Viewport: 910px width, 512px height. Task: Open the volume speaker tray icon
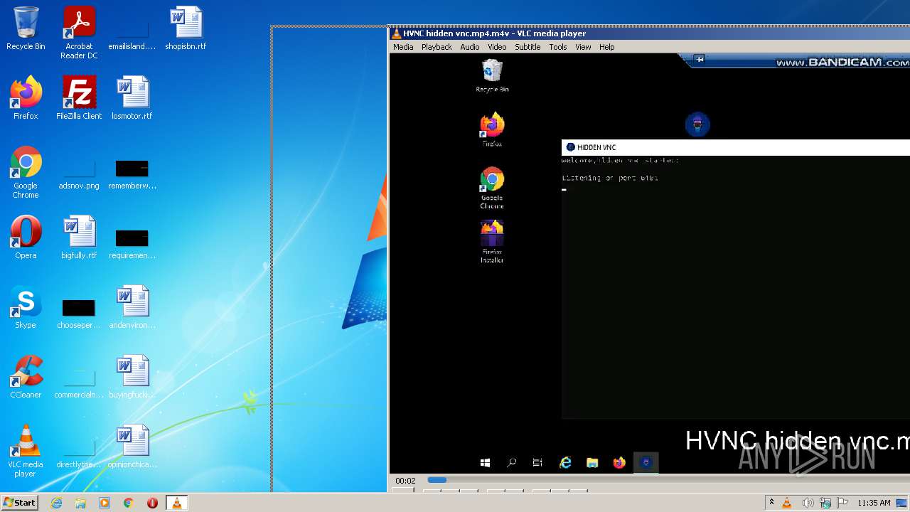point(808,503)
